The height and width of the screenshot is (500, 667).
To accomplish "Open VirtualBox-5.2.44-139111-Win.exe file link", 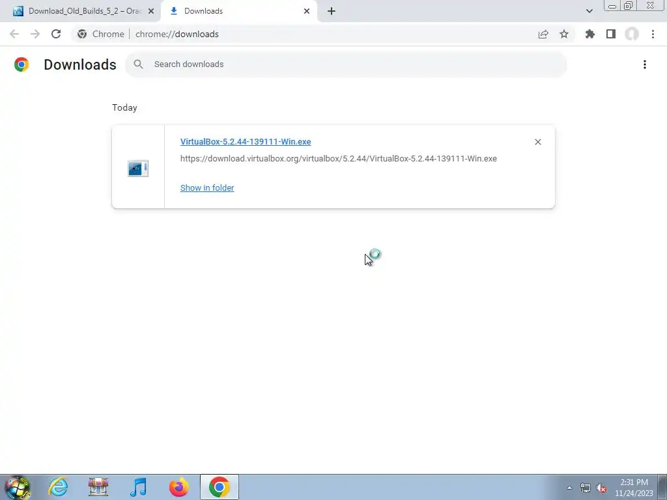I will pyautogui.click(x=246, y=141).
